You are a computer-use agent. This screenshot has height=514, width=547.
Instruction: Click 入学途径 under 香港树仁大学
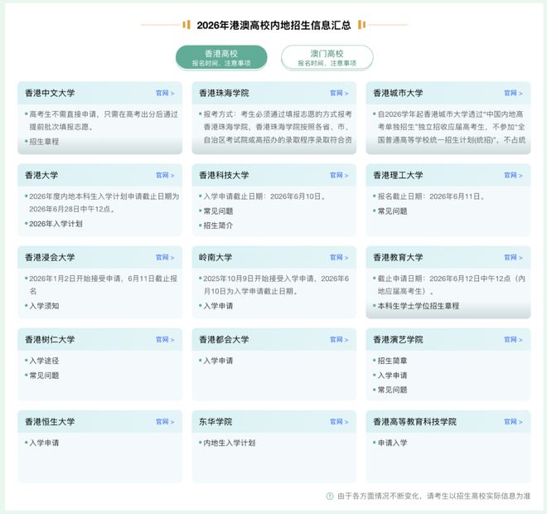(44, 361)
